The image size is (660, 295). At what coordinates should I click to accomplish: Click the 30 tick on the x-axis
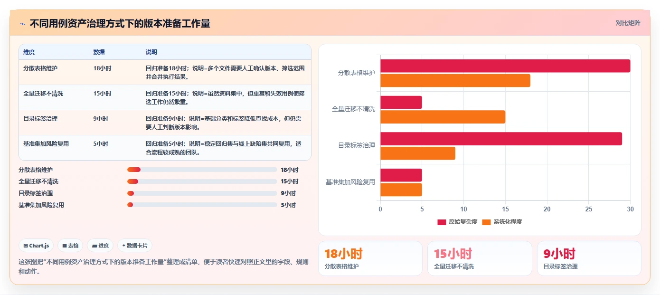[630, 209]
